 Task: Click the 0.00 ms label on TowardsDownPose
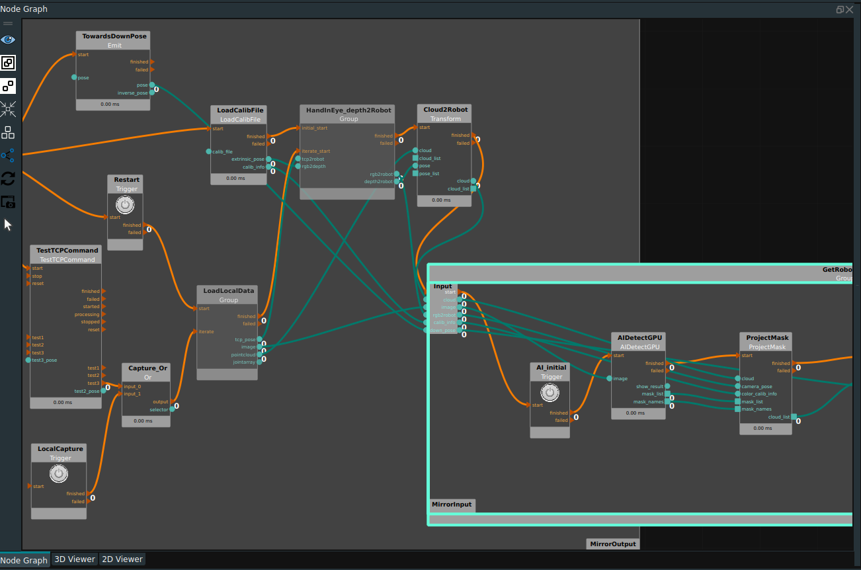tap(110, 104)
